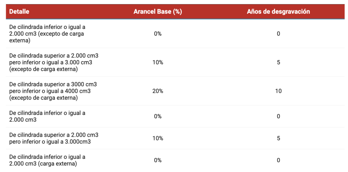Click the 0% value in the fourth row

[158, 116]
